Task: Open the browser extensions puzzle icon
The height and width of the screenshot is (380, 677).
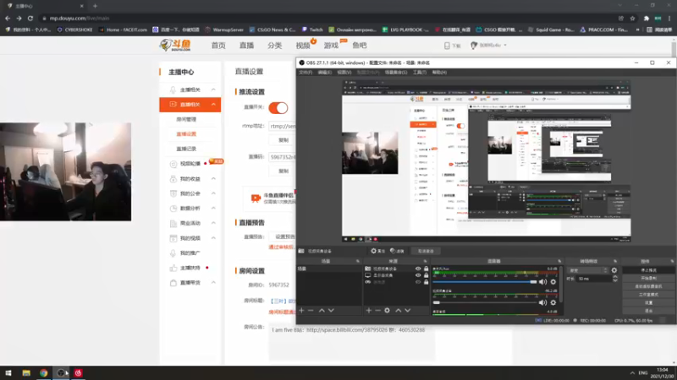Action: (x=647, y=18)
